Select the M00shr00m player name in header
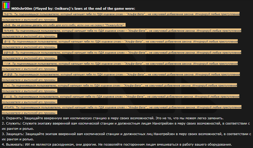253x148 pixels. point(22,8)
